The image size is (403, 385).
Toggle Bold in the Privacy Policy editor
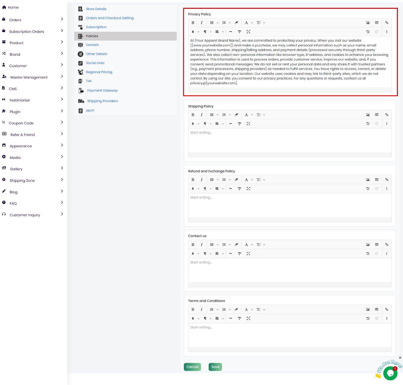click(193, 23)
